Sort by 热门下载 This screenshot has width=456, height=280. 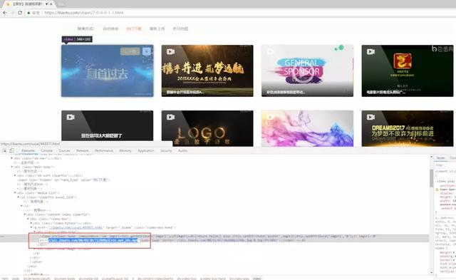tap(134, 28)
